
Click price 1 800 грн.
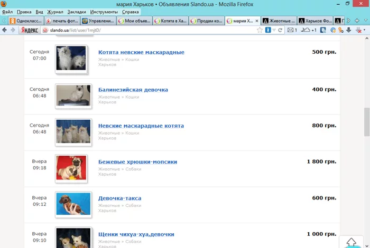coord(321,161)
